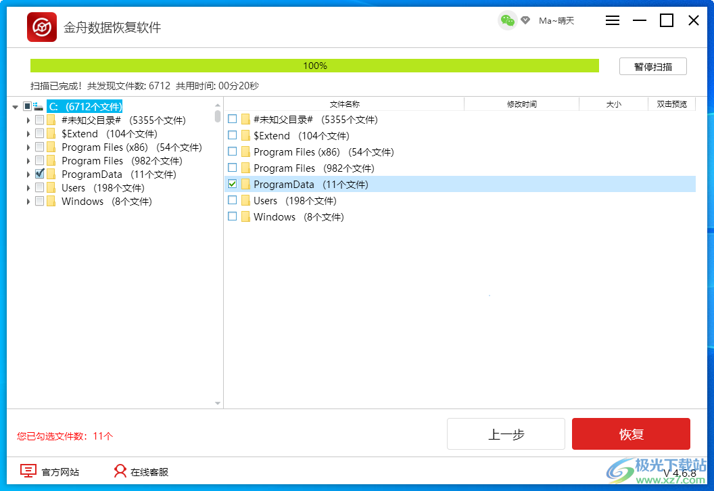Expand the ProgramData tree node
This screenshot has height=491, width=714.
click(x=28, y=174)
